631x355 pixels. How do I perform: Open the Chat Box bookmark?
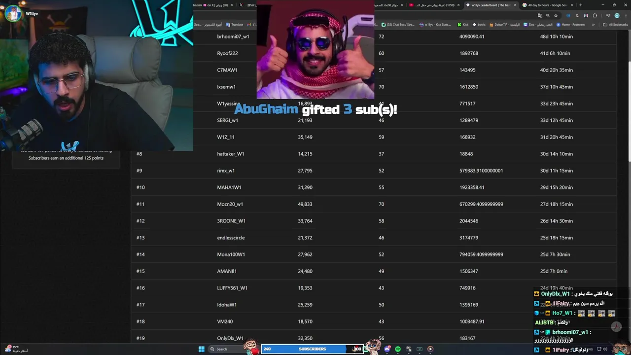click(398, 24)
